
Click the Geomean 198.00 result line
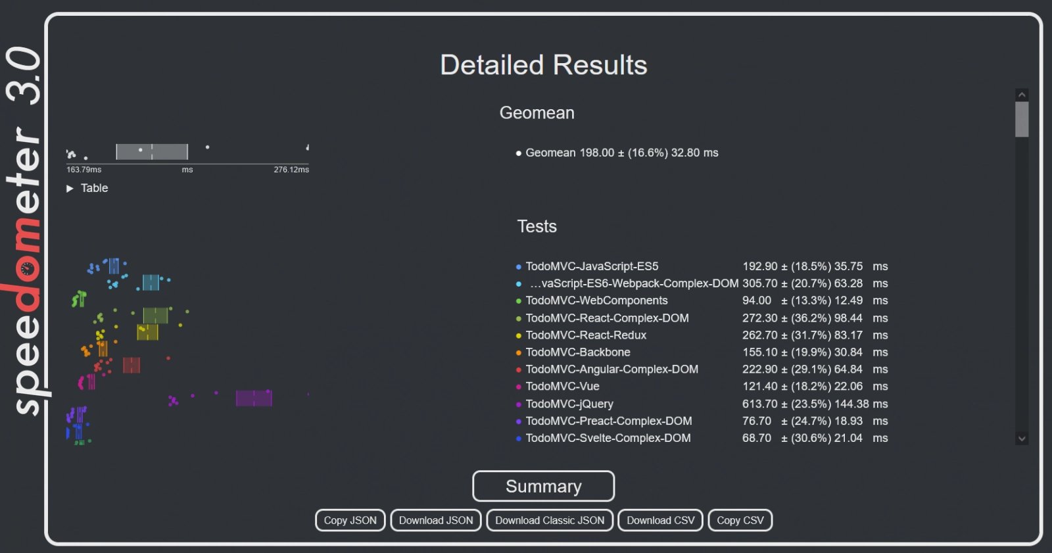(621, 153)
